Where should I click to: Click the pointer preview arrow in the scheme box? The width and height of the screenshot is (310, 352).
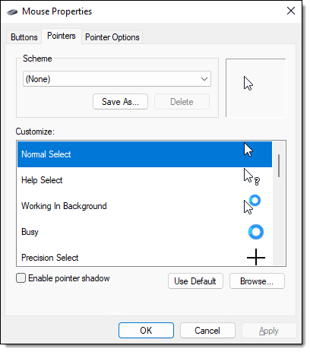248,84
